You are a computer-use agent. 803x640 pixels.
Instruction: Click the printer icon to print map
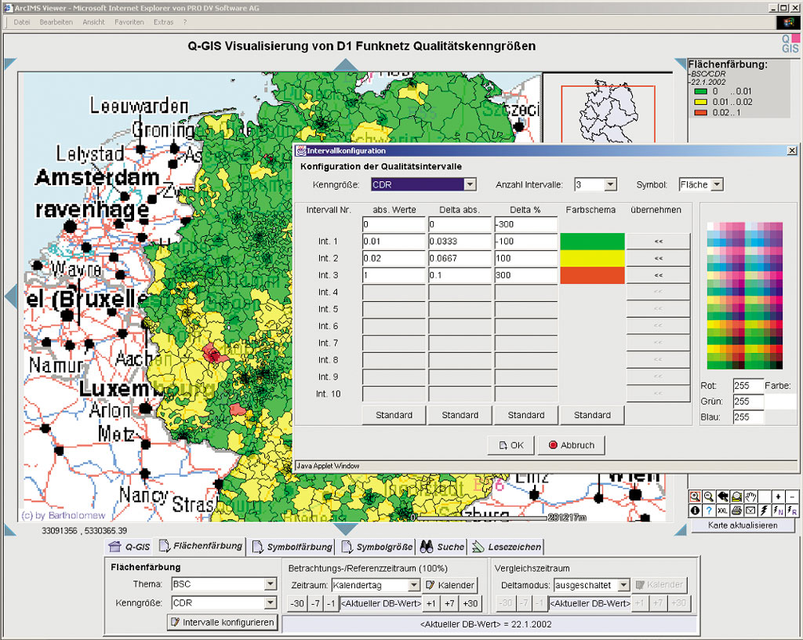(x=736, y=511)
